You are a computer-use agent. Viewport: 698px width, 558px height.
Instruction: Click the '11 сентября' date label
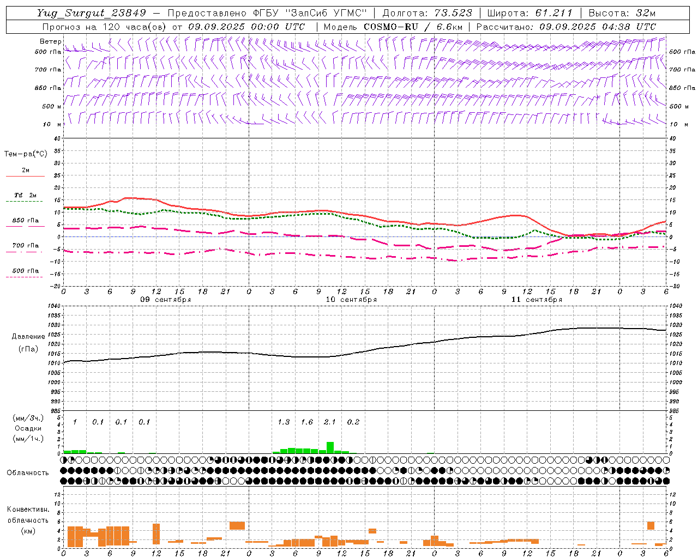click(x=537, y=299)
